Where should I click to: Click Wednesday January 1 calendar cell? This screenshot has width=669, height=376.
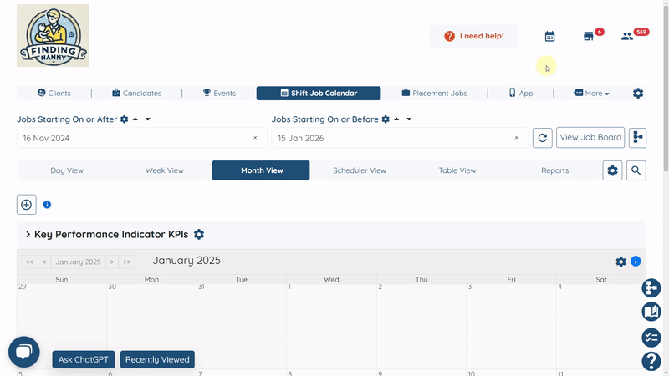tap(331, 326)
